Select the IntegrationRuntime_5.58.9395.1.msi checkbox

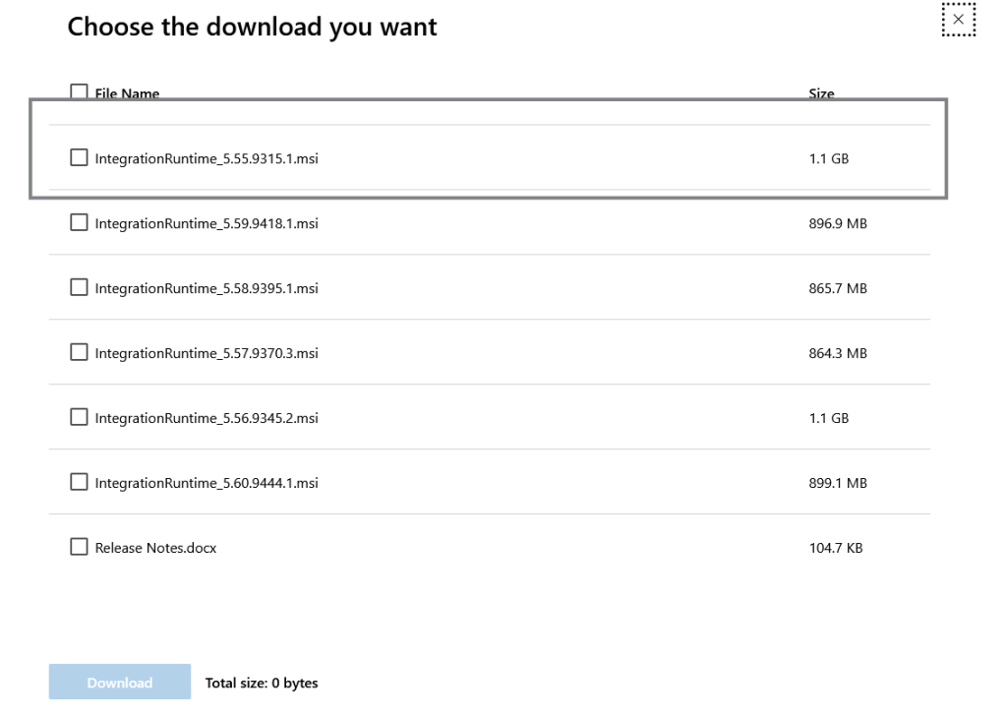click(x=79, y=288)
